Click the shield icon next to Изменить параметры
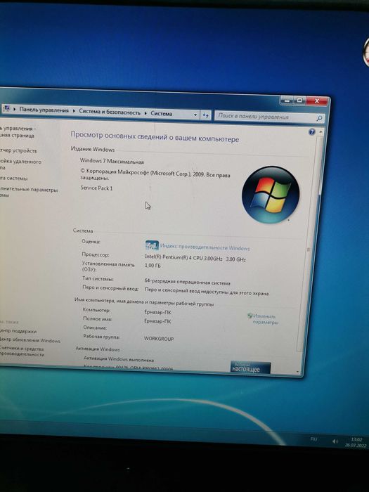The image size is (369, 492). (250, 316)
